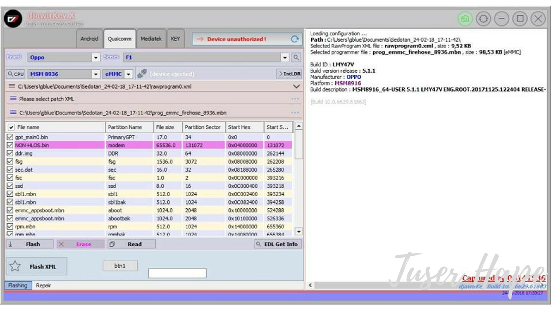Uncheck the sbl1.mbn checkbox in sbl1bak row
This screenshot has width=551, height=310.
(10, 202)
